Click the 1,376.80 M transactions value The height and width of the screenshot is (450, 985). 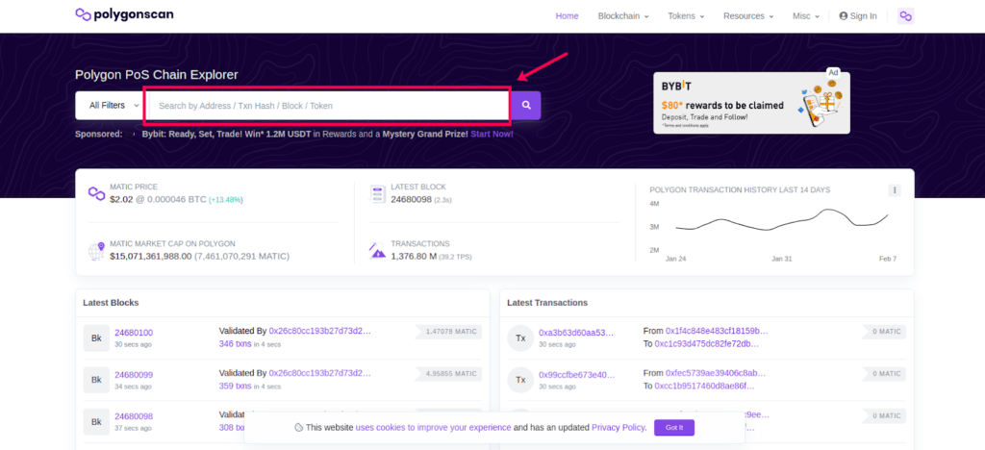(x=414, y=256)
